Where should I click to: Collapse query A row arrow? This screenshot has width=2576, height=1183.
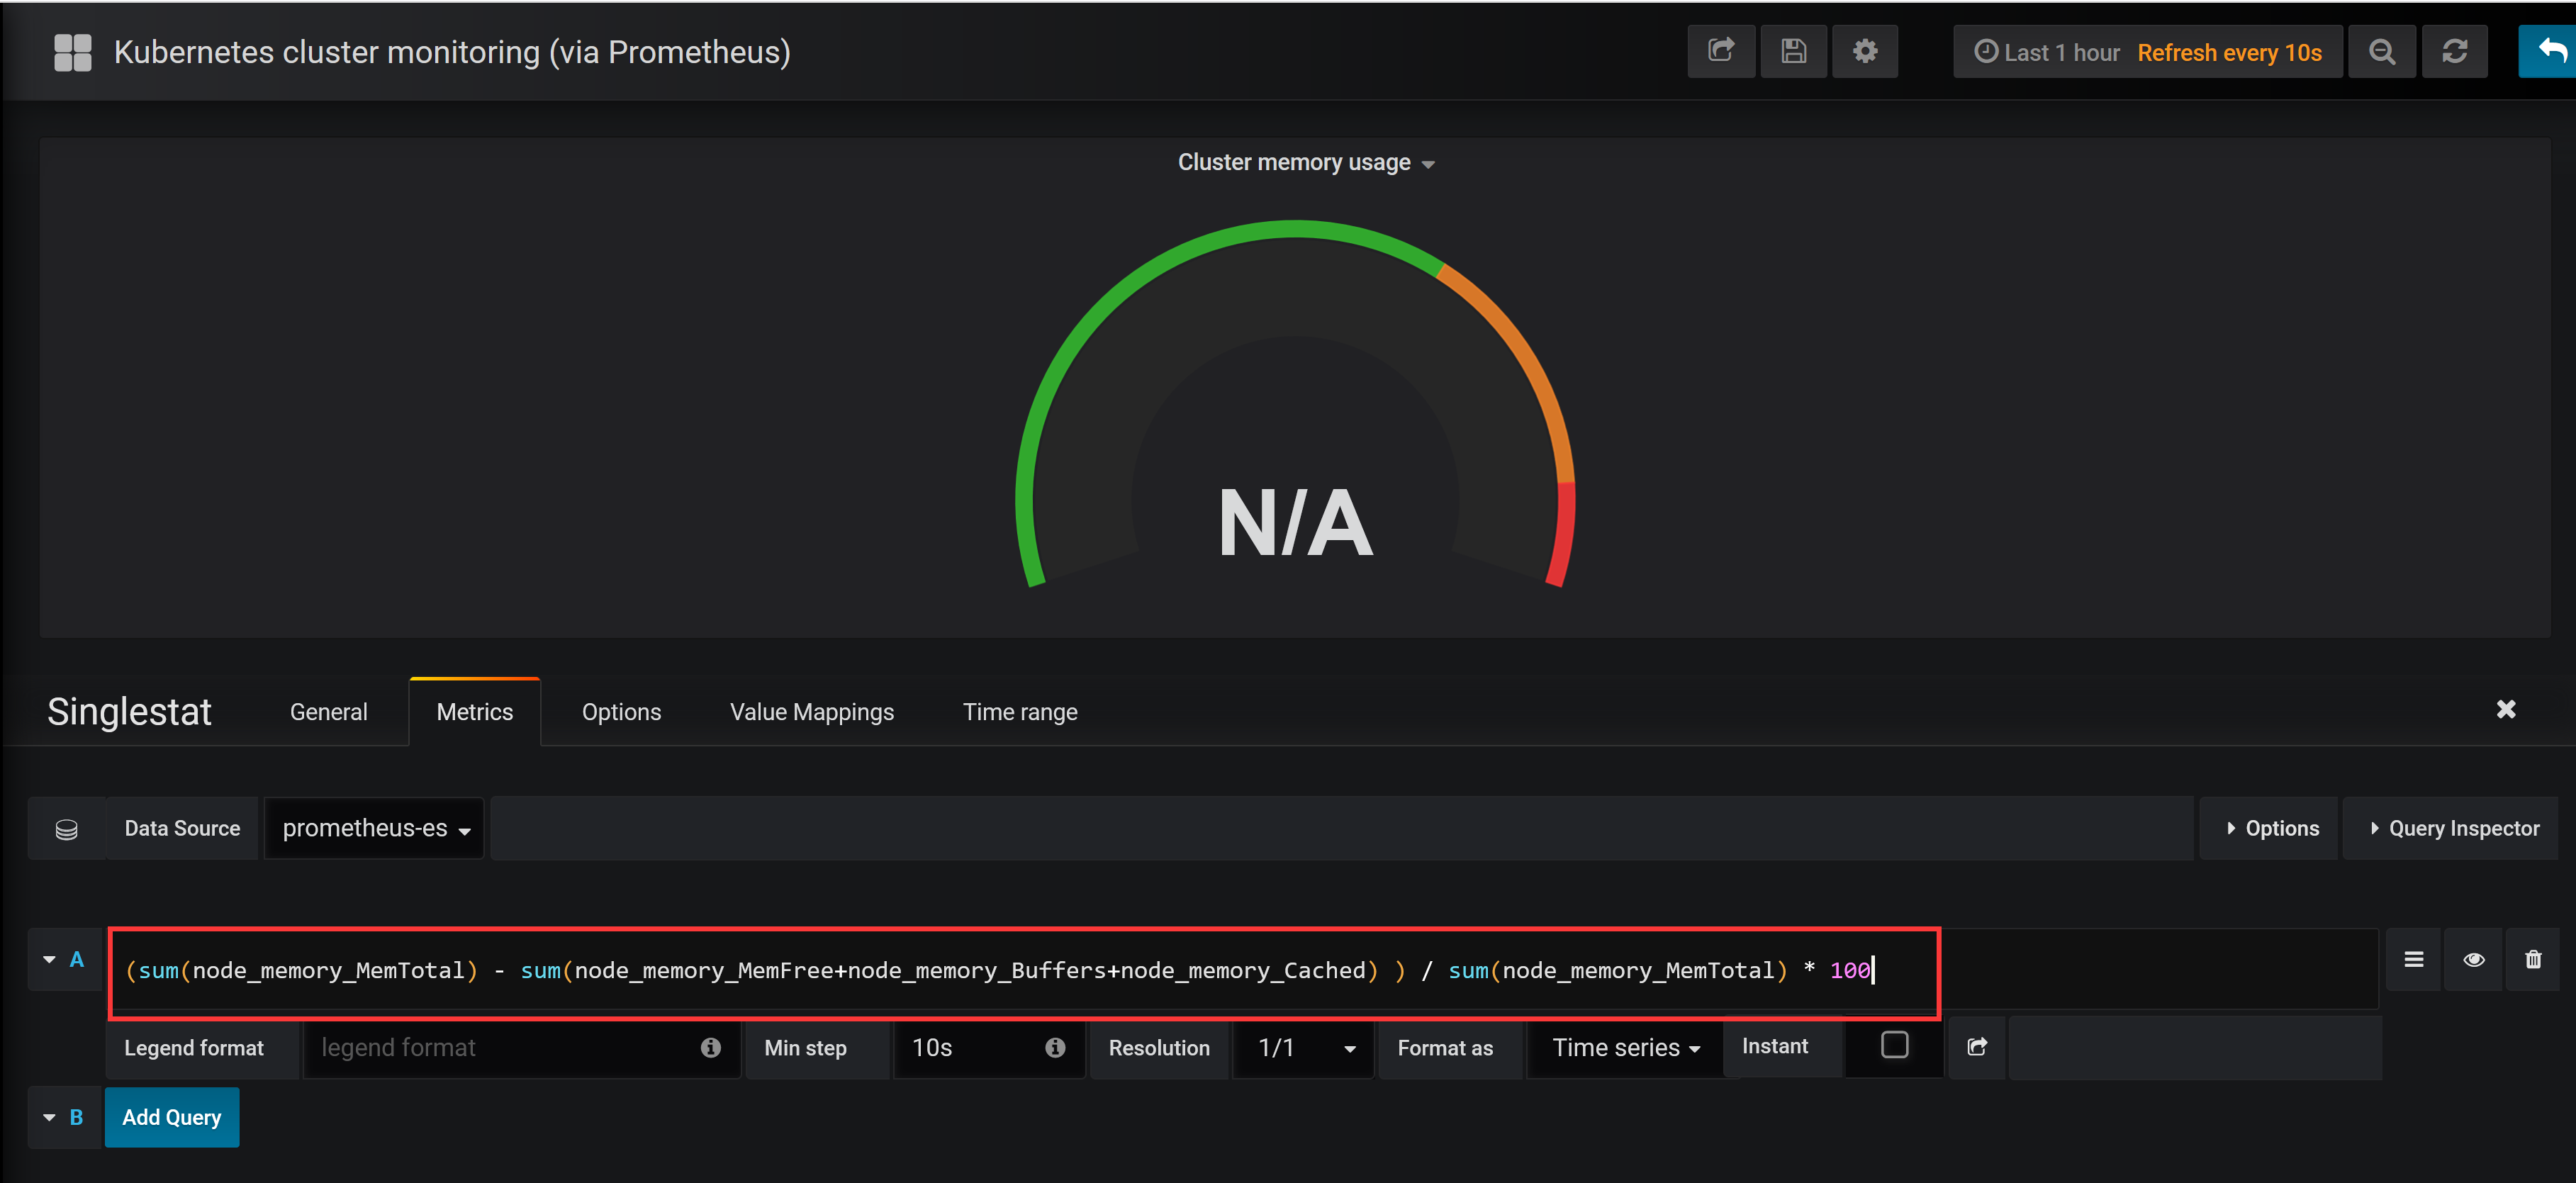coord(49,959)
